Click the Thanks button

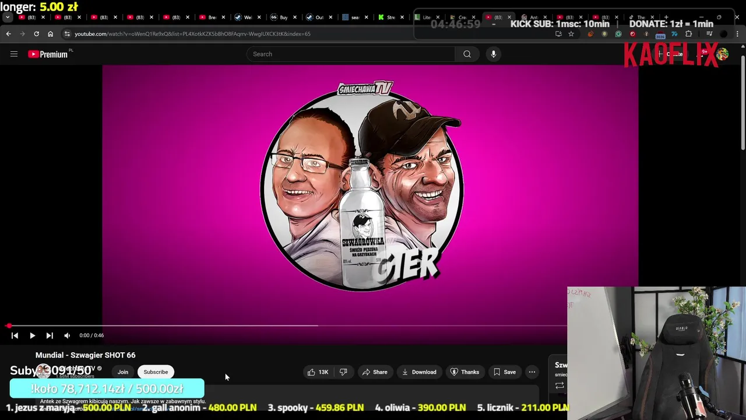[x=465, y=372]
